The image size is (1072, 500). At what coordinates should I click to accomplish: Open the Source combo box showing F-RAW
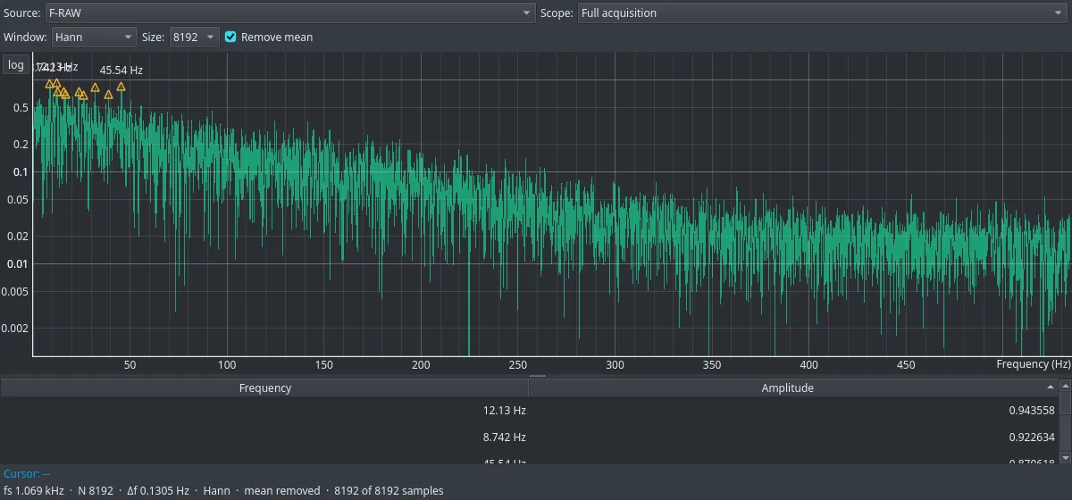click(290, 12)
